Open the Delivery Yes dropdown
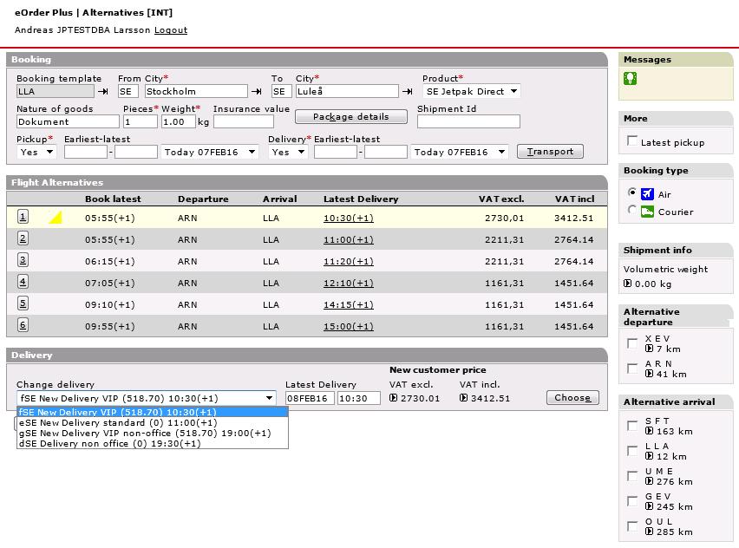Screen dimensions: 739x548 pyautogui.click(x=288, y=152)
